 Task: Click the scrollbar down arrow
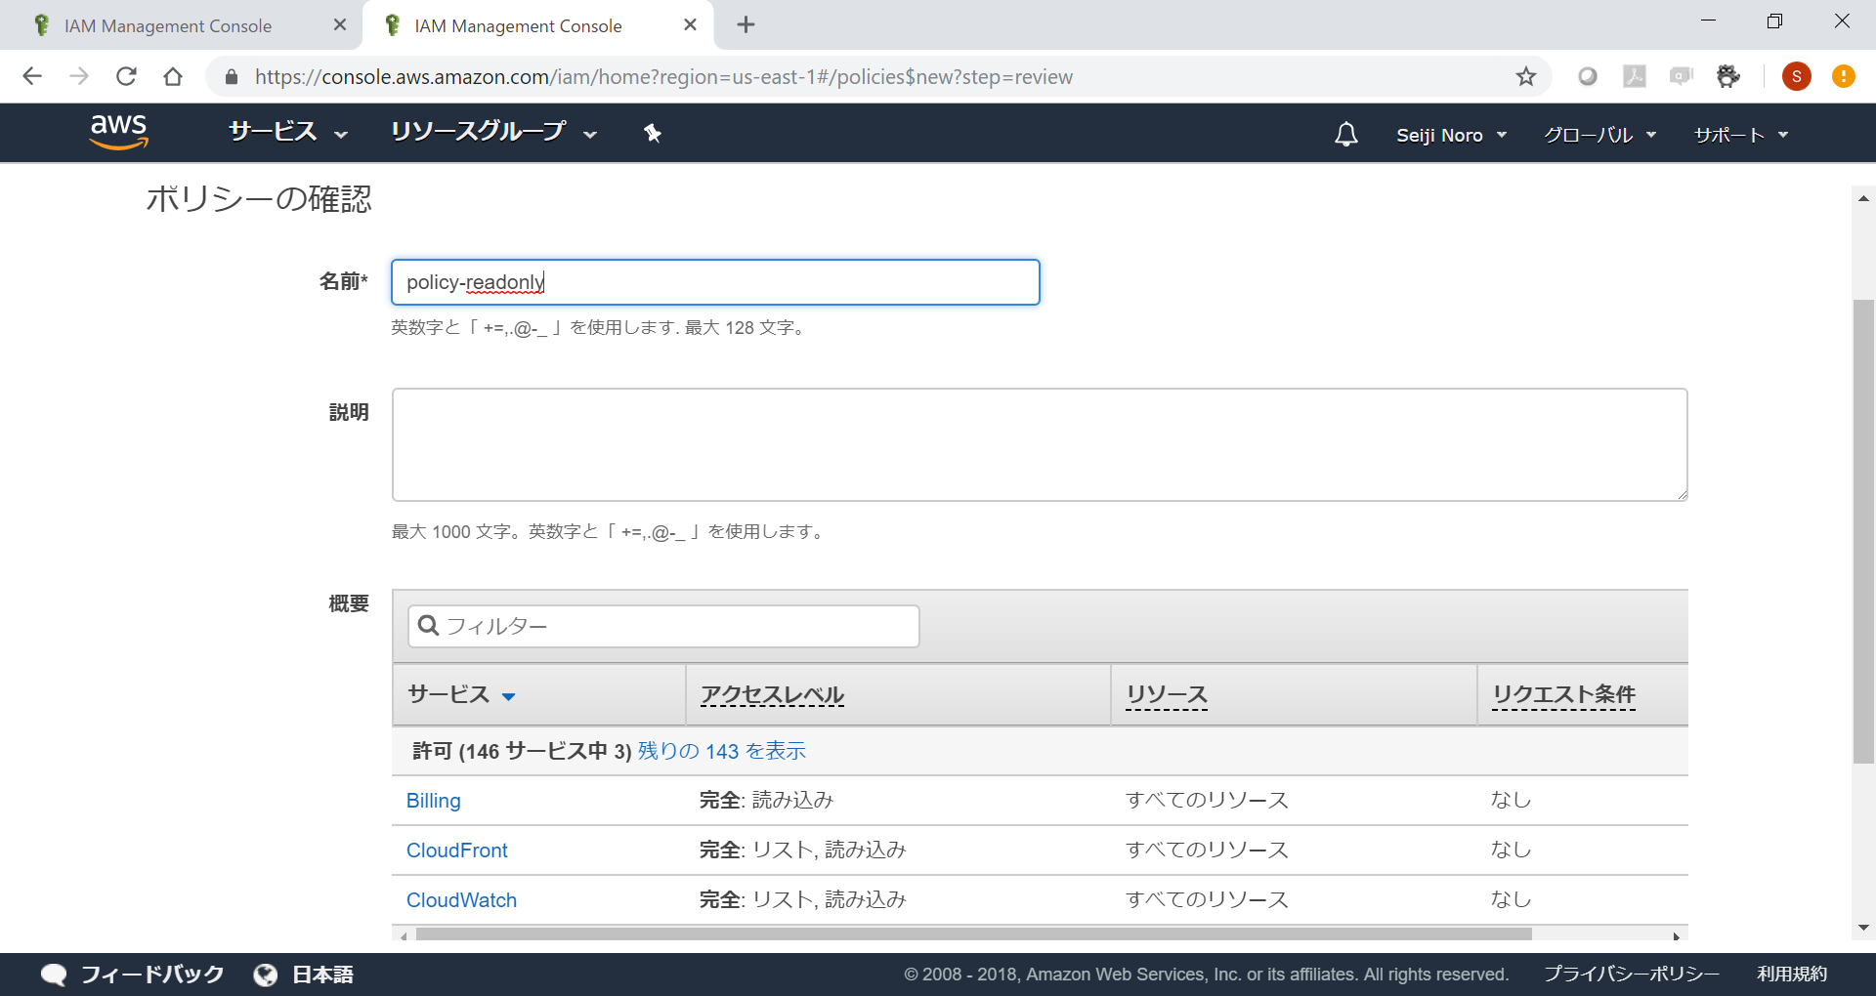point(1863,928)
